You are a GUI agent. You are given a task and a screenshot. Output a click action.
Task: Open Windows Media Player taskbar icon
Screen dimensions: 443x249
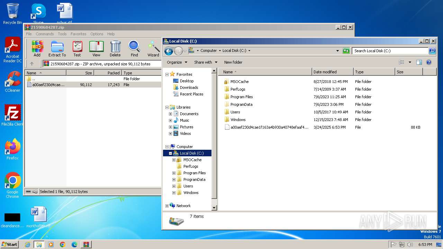[x=51, y=245]
